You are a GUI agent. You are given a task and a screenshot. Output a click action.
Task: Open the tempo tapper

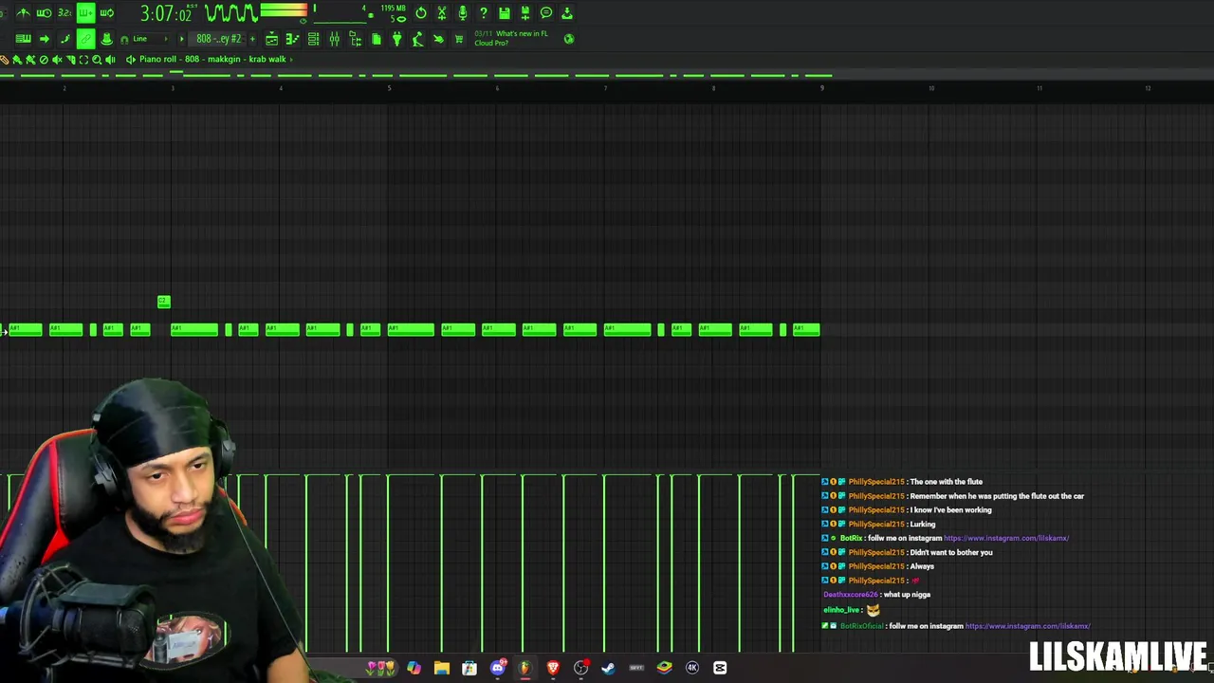click(x=417, y=39)
